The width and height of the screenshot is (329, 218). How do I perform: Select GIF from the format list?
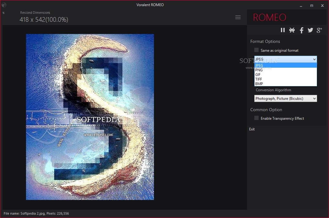[x=286, y=74]
